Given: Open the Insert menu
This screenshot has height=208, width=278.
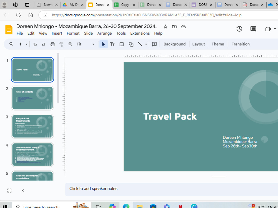Looking at the screenshot, I should pos(57,33).
